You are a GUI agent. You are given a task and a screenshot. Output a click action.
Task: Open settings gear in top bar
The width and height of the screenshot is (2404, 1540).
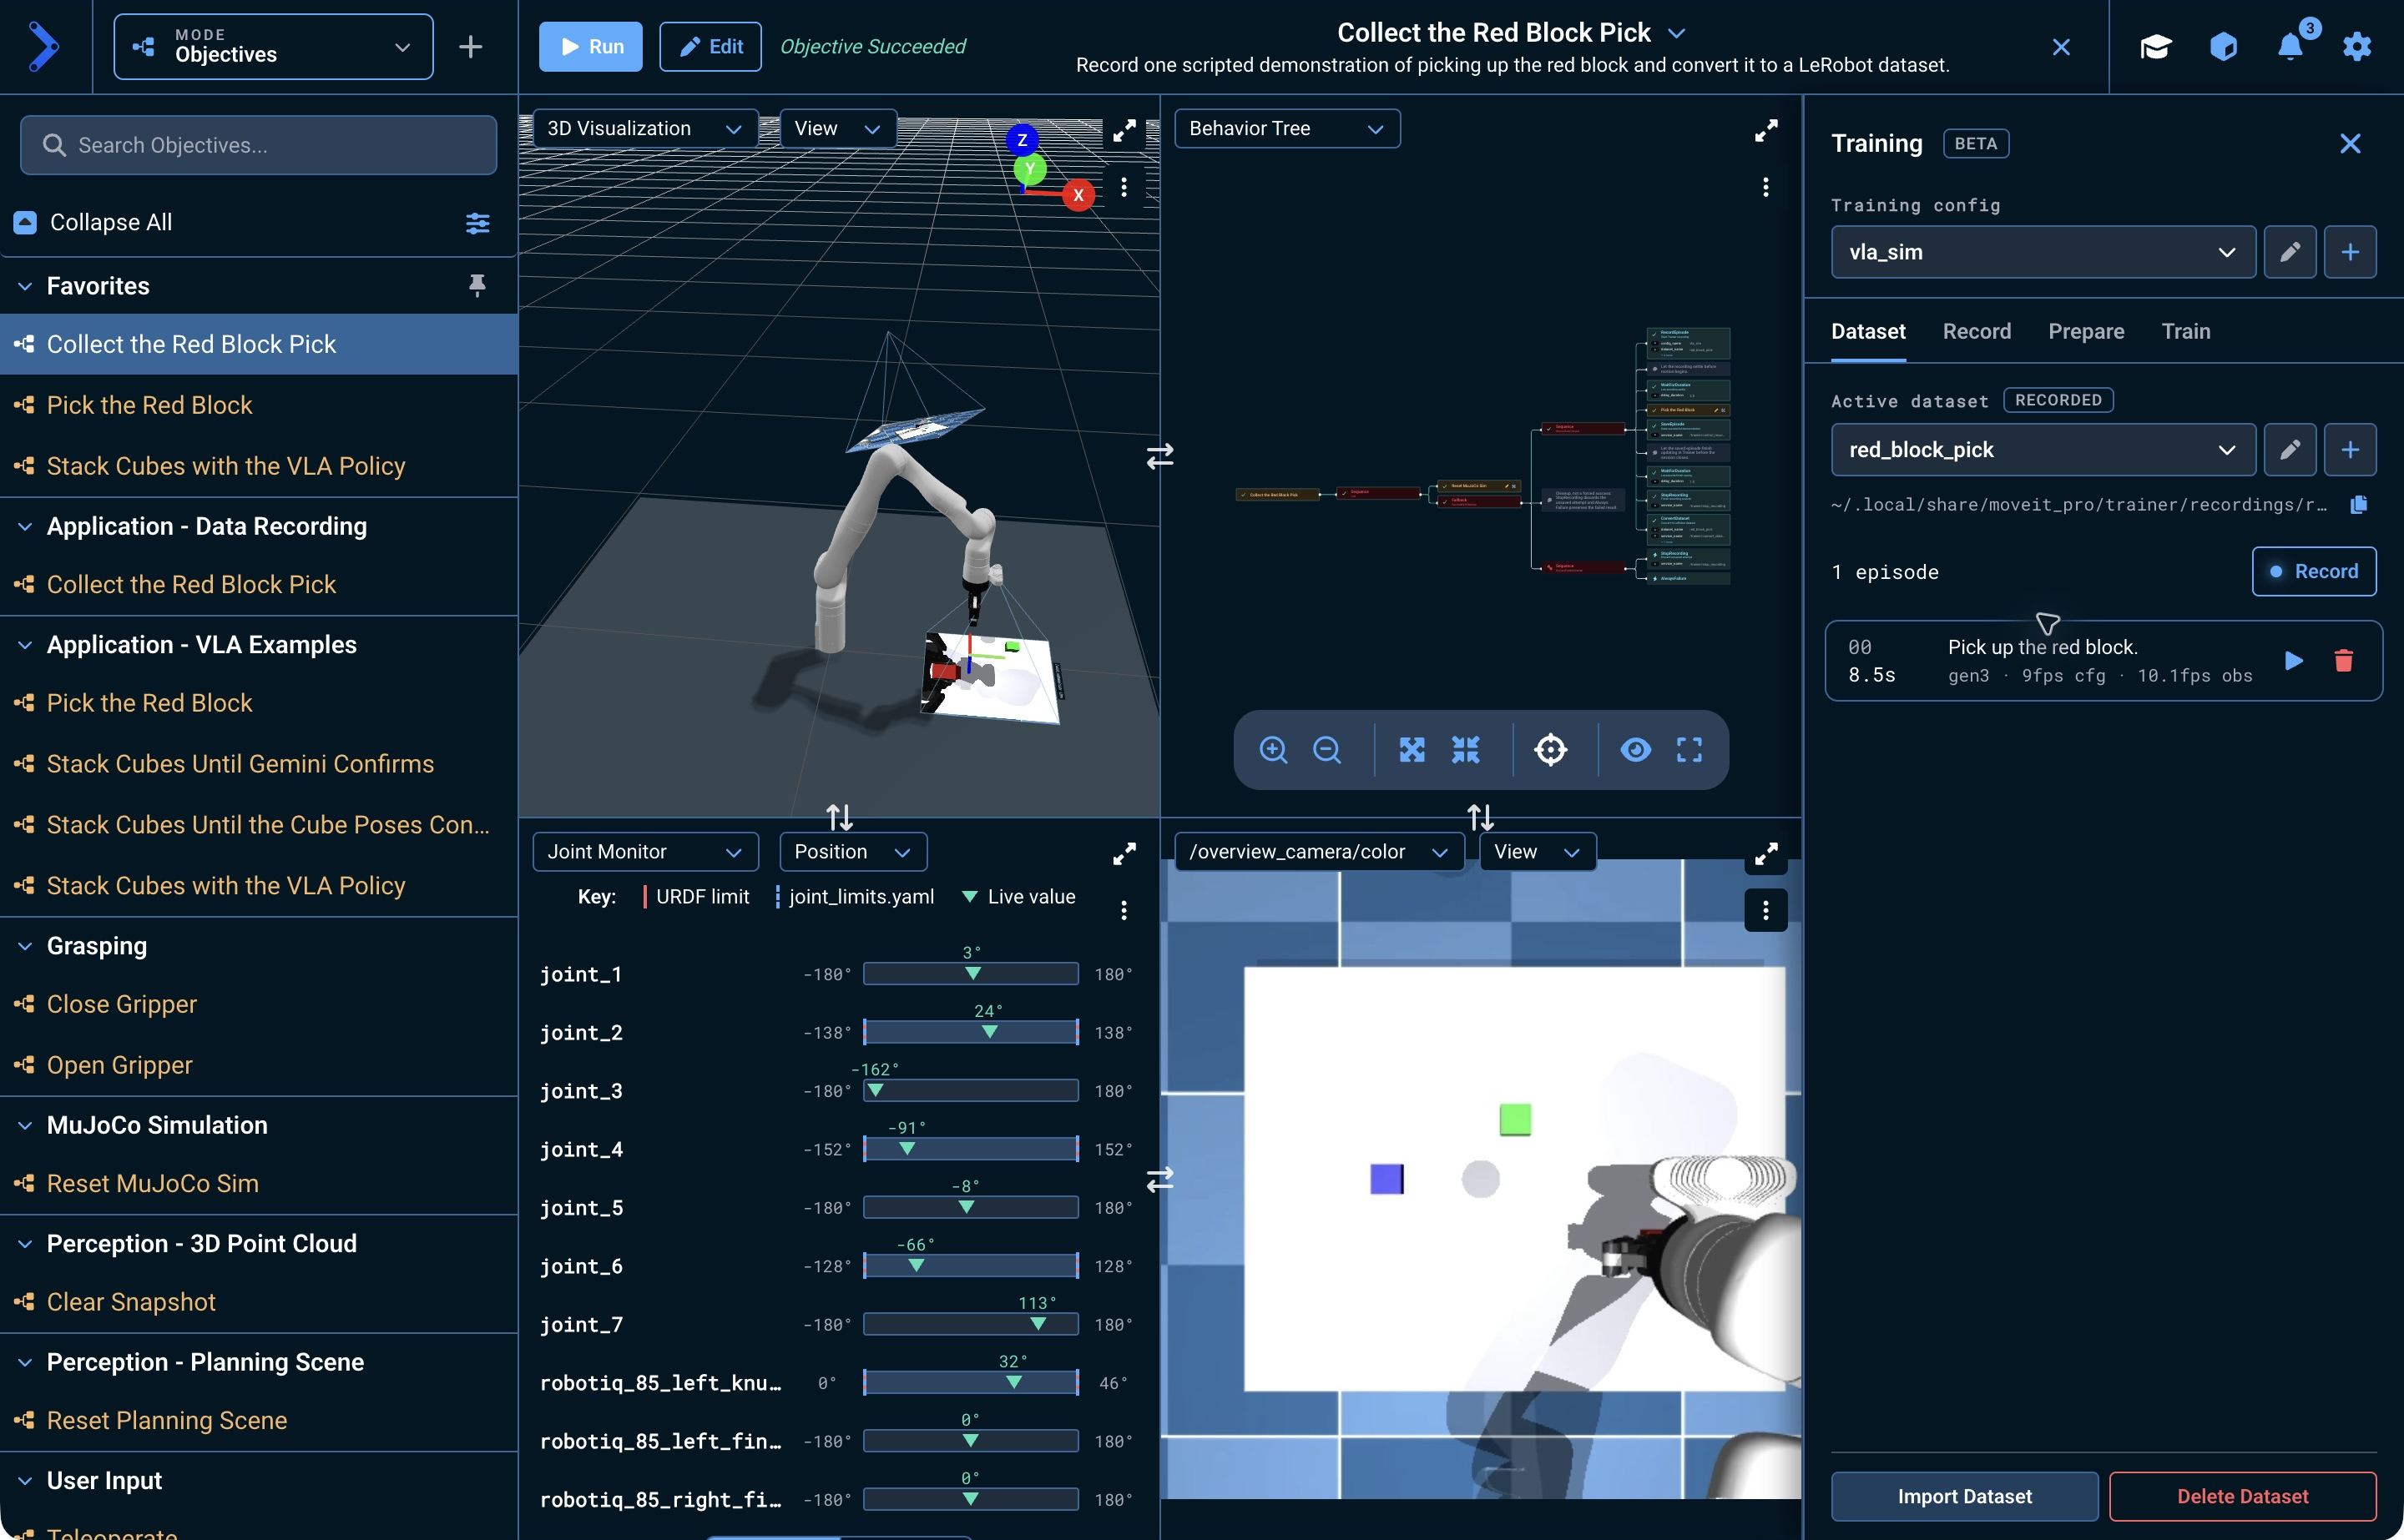(x=2357, y=46)
